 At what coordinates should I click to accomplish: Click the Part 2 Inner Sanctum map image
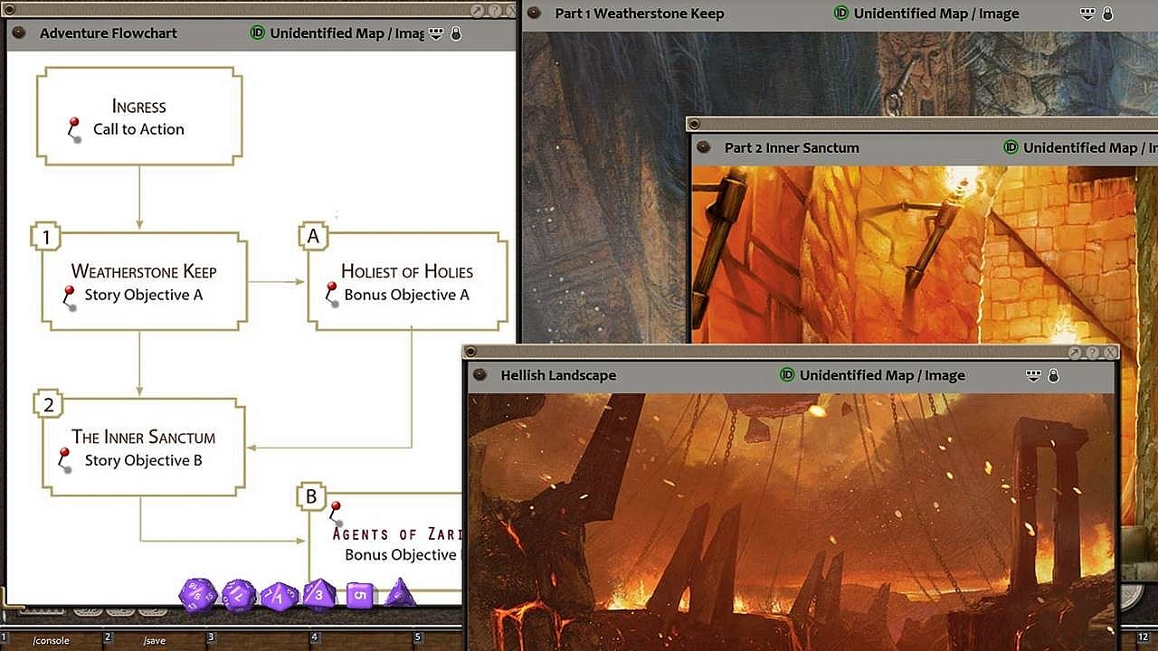(923, 255)
